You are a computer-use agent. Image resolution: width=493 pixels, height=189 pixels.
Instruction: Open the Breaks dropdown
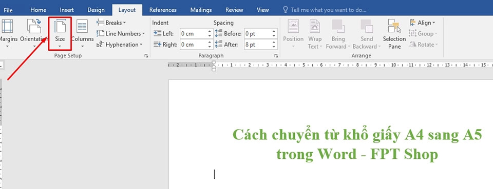point(111,23)
